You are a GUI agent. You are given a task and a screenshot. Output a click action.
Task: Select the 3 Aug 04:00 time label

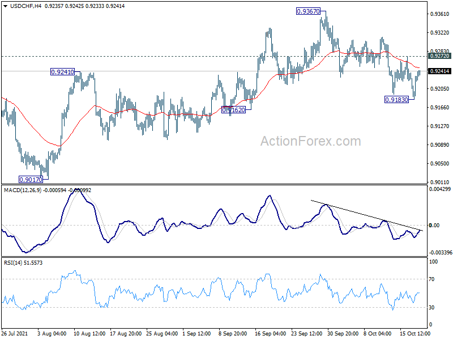coord(52,333)
